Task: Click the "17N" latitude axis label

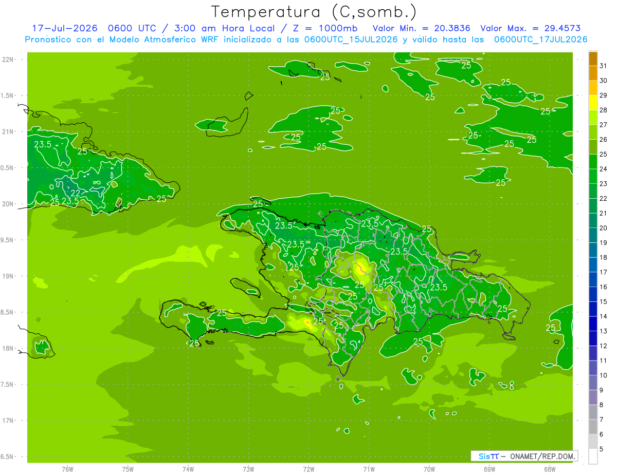Action: click(8, 421)
